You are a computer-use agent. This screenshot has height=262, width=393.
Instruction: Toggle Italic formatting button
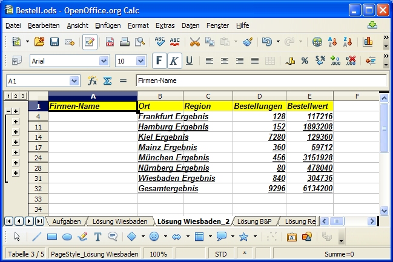(x=174, y=61)
